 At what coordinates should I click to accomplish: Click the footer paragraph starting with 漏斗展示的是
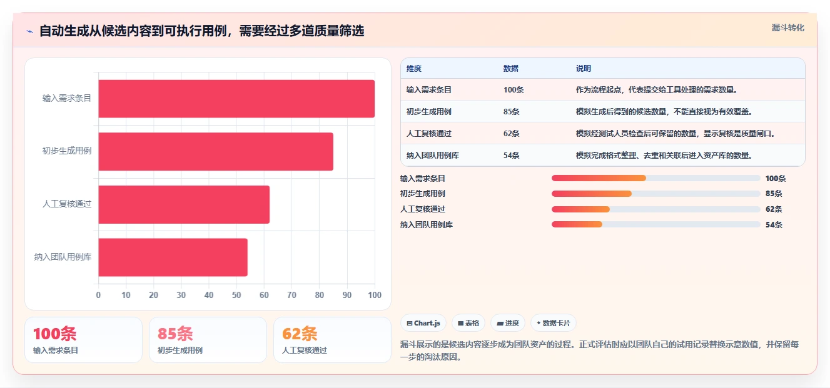[x=599, y=351]
